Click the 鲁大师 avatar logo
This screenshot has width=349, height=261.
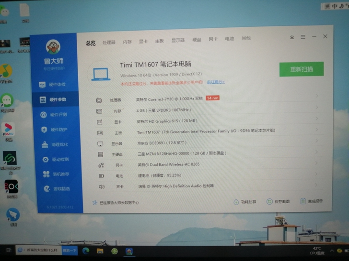tap(53, 47)
